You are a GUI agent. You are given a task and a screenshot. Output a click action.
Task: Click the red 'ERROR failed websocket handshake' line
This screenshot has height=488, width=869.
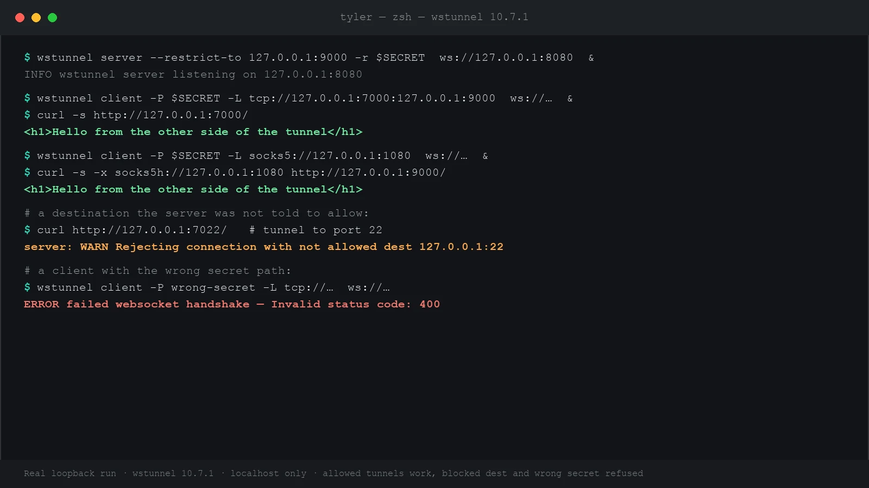[x=232, y=304]
